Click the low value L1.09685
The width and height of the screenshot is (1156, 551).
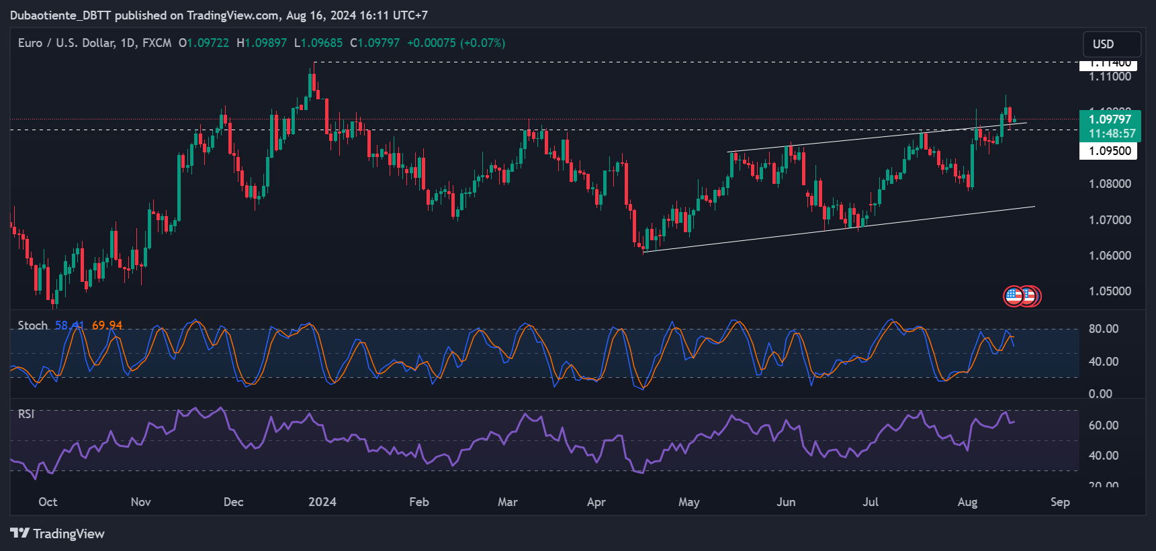pos(318,43)
